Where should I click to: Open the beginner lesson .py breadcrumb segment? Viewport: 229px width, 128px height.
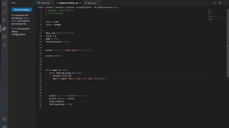coord(107,7)
